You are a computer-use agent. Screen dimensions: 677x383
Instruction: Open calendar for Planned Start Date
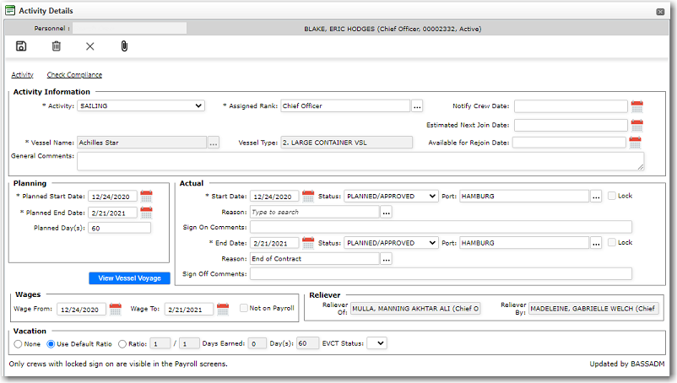click(x=147, y=197)
